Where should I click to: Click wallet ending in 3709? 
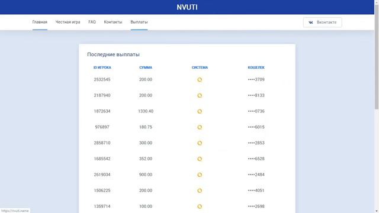click(256, 79)
